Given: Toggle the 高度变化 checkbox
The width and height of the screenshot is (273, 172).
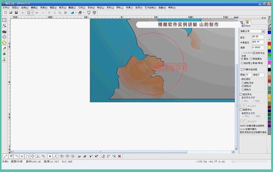Looking at the screenshot, I should (241, 110).
